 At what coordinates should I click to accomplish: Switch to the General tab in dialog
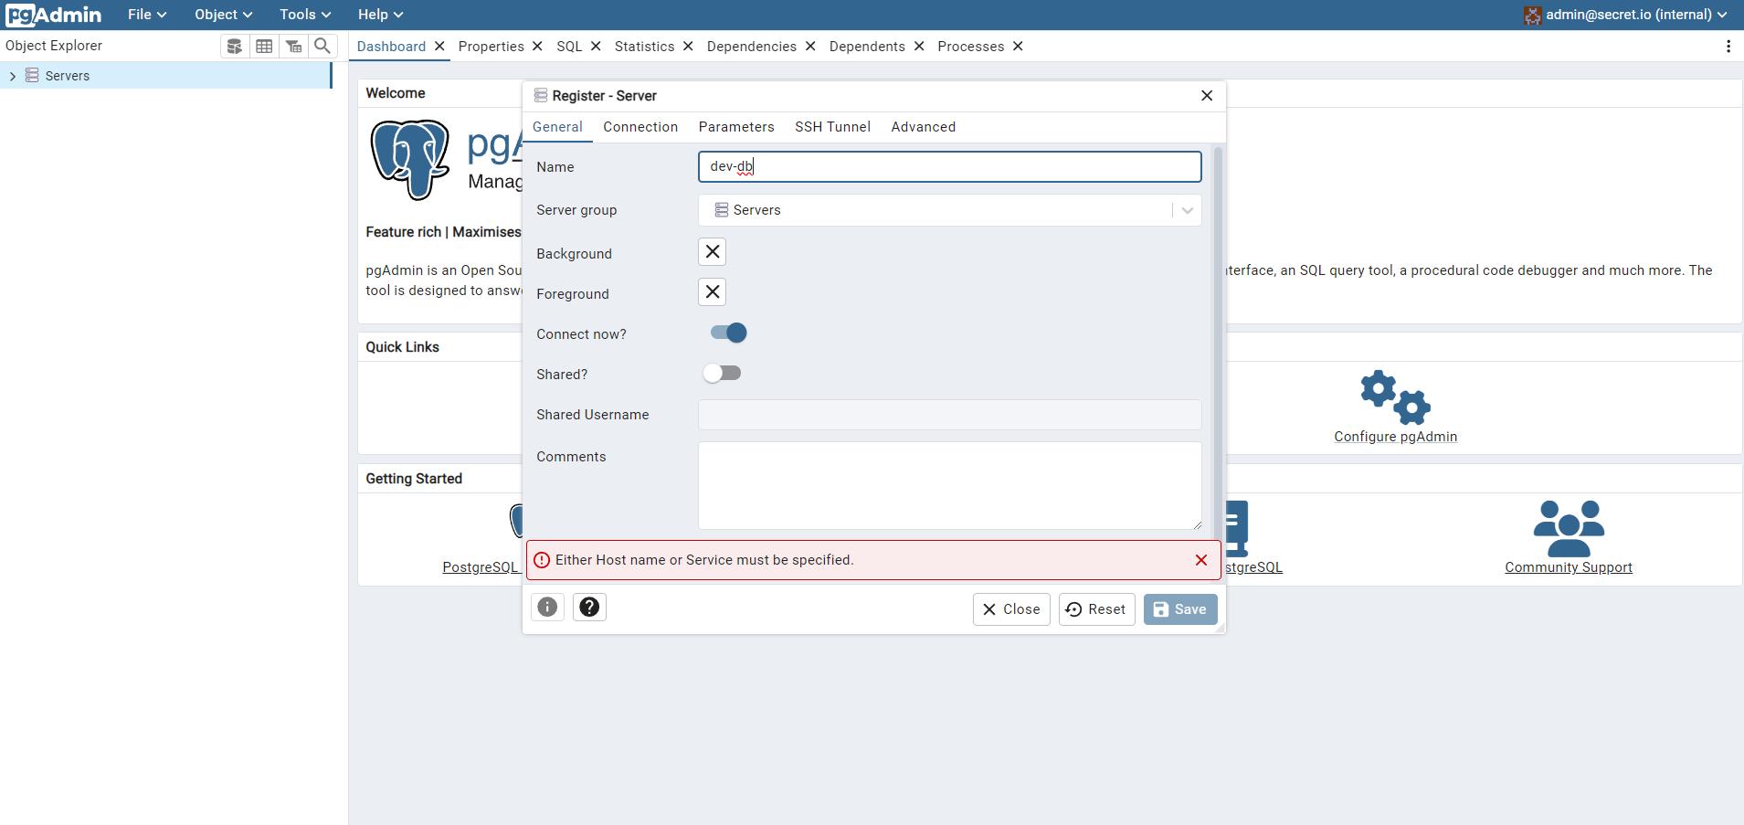click(x=557, y=127)
